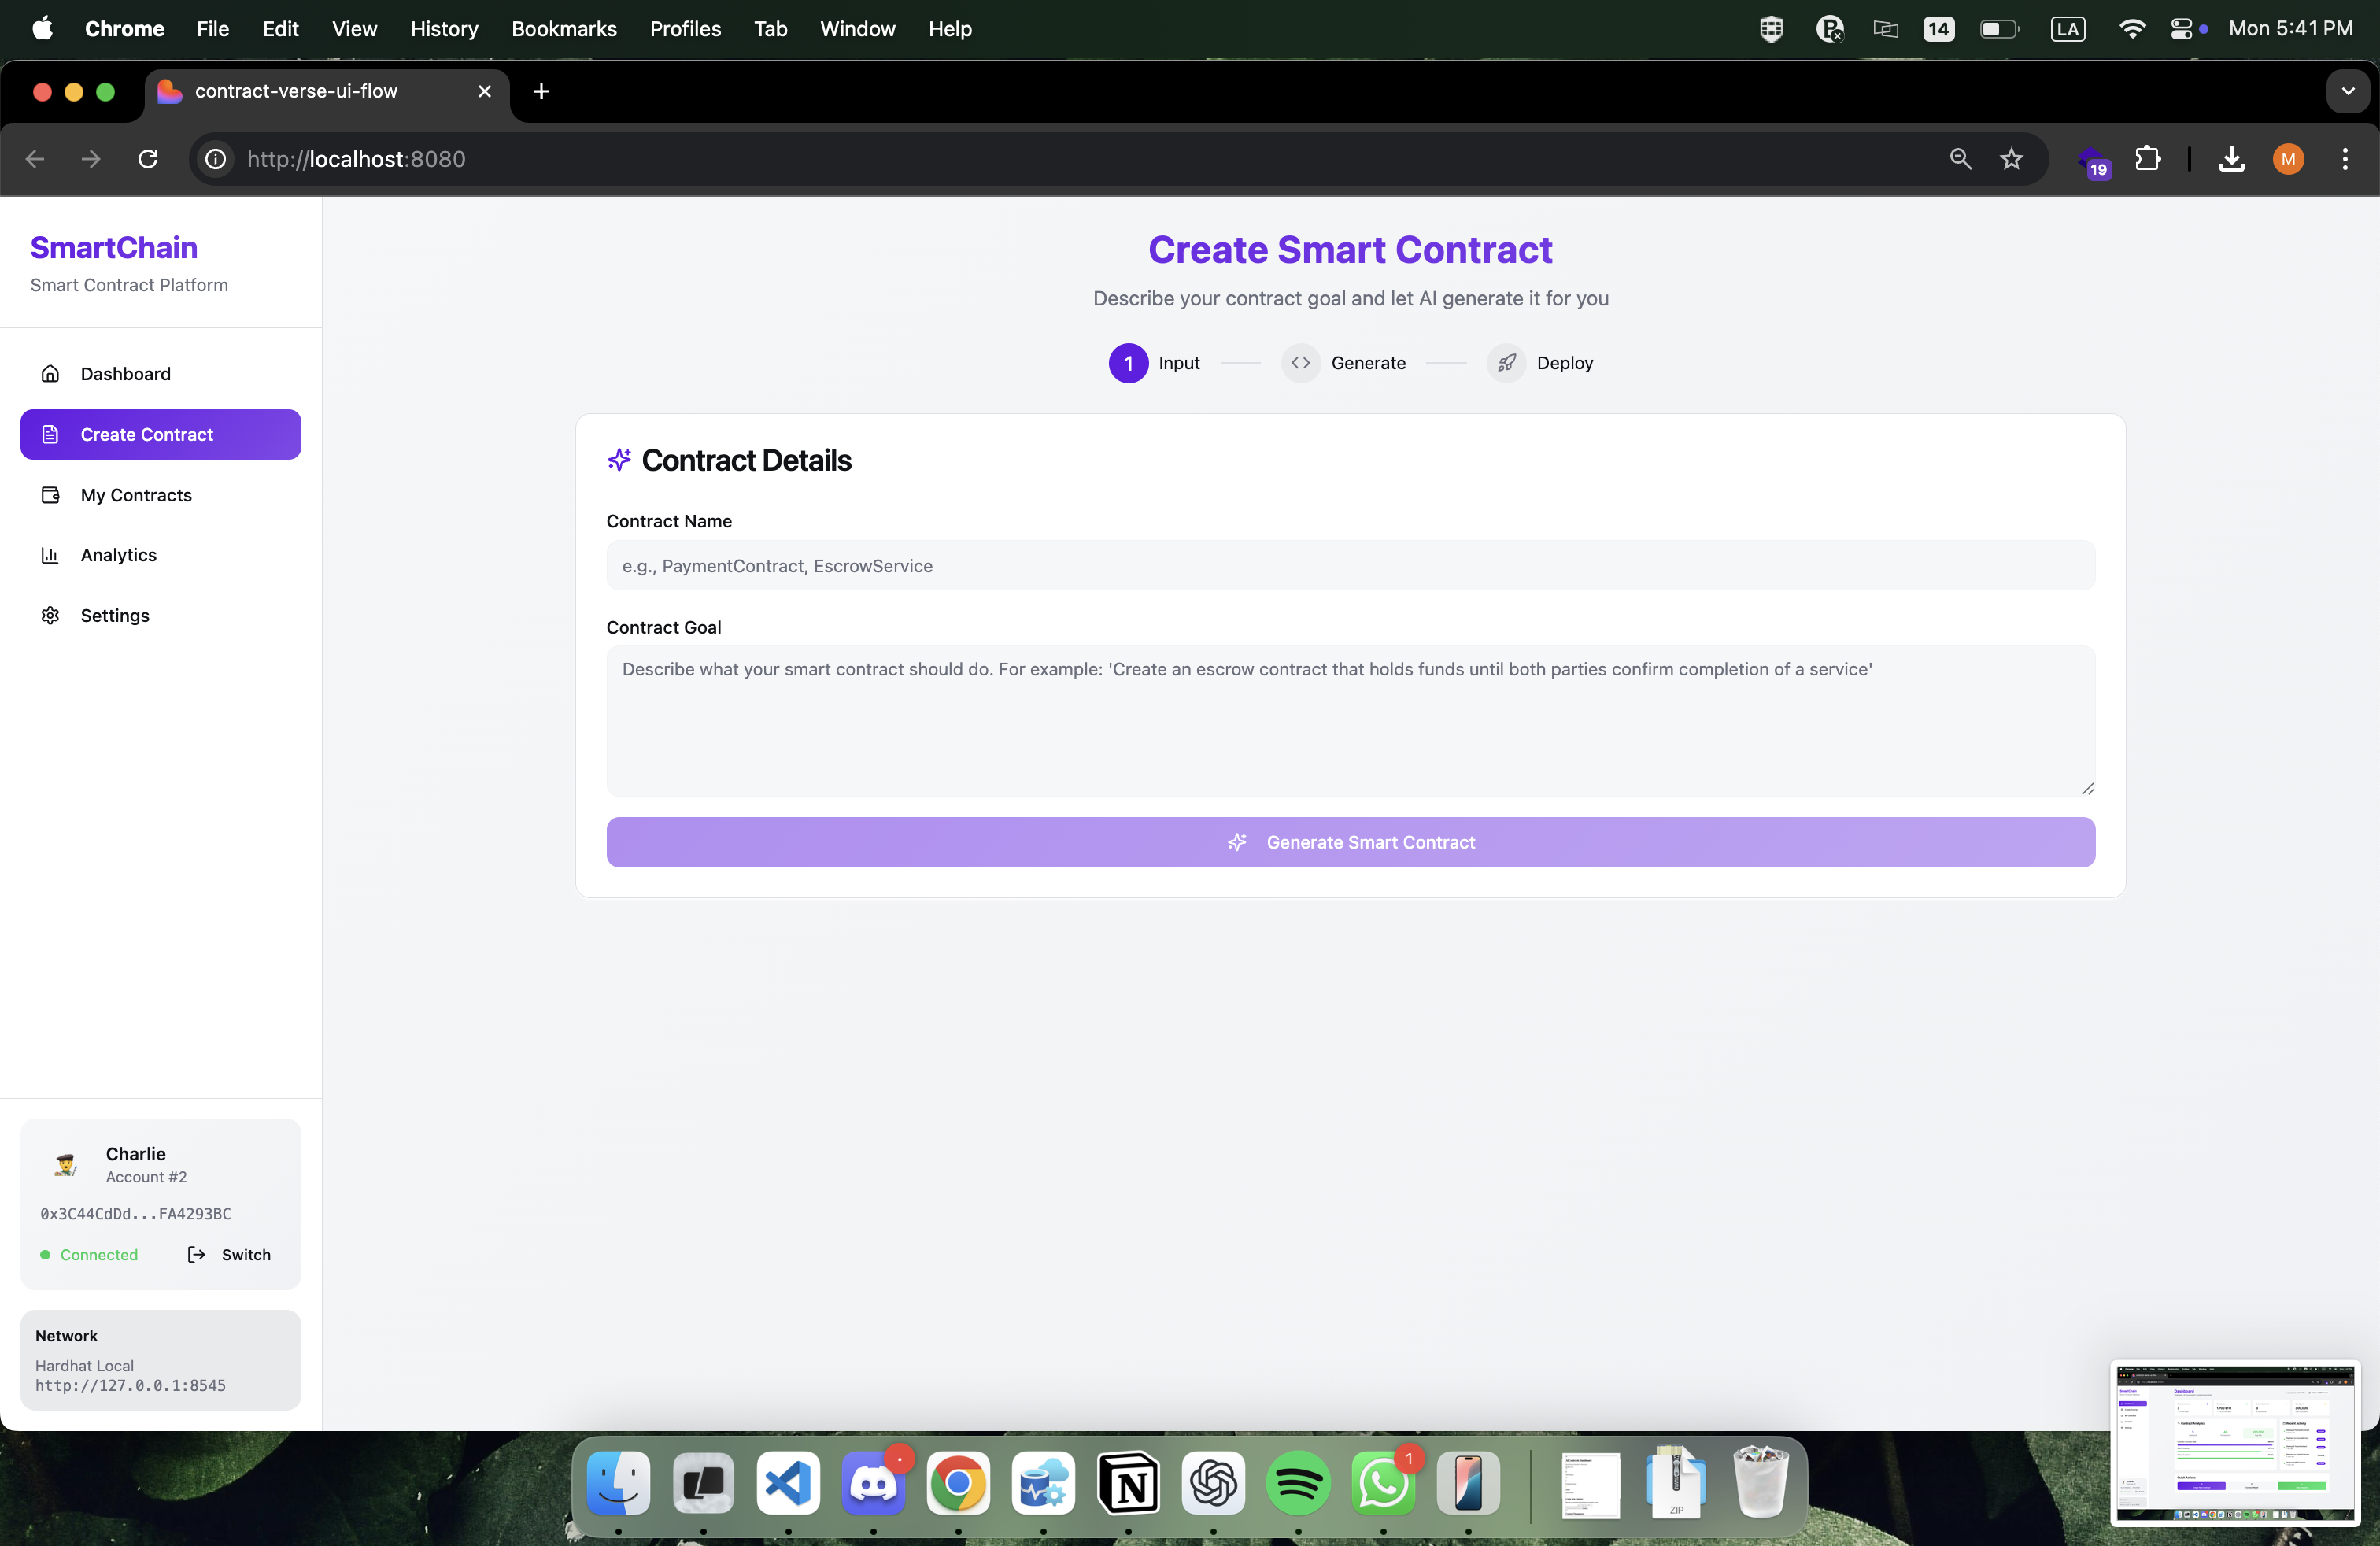
Task: Click the Generate step code icon
Action: pos(1300,363)
